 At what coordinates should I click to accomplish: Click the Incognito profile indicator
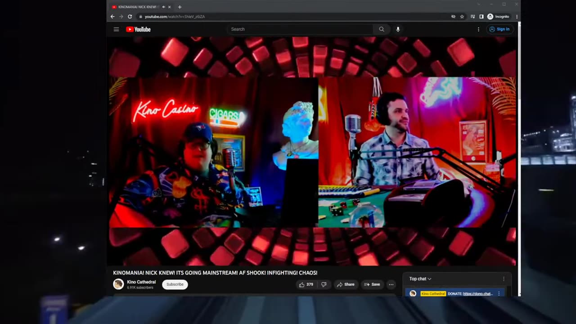tap(498, 17)
